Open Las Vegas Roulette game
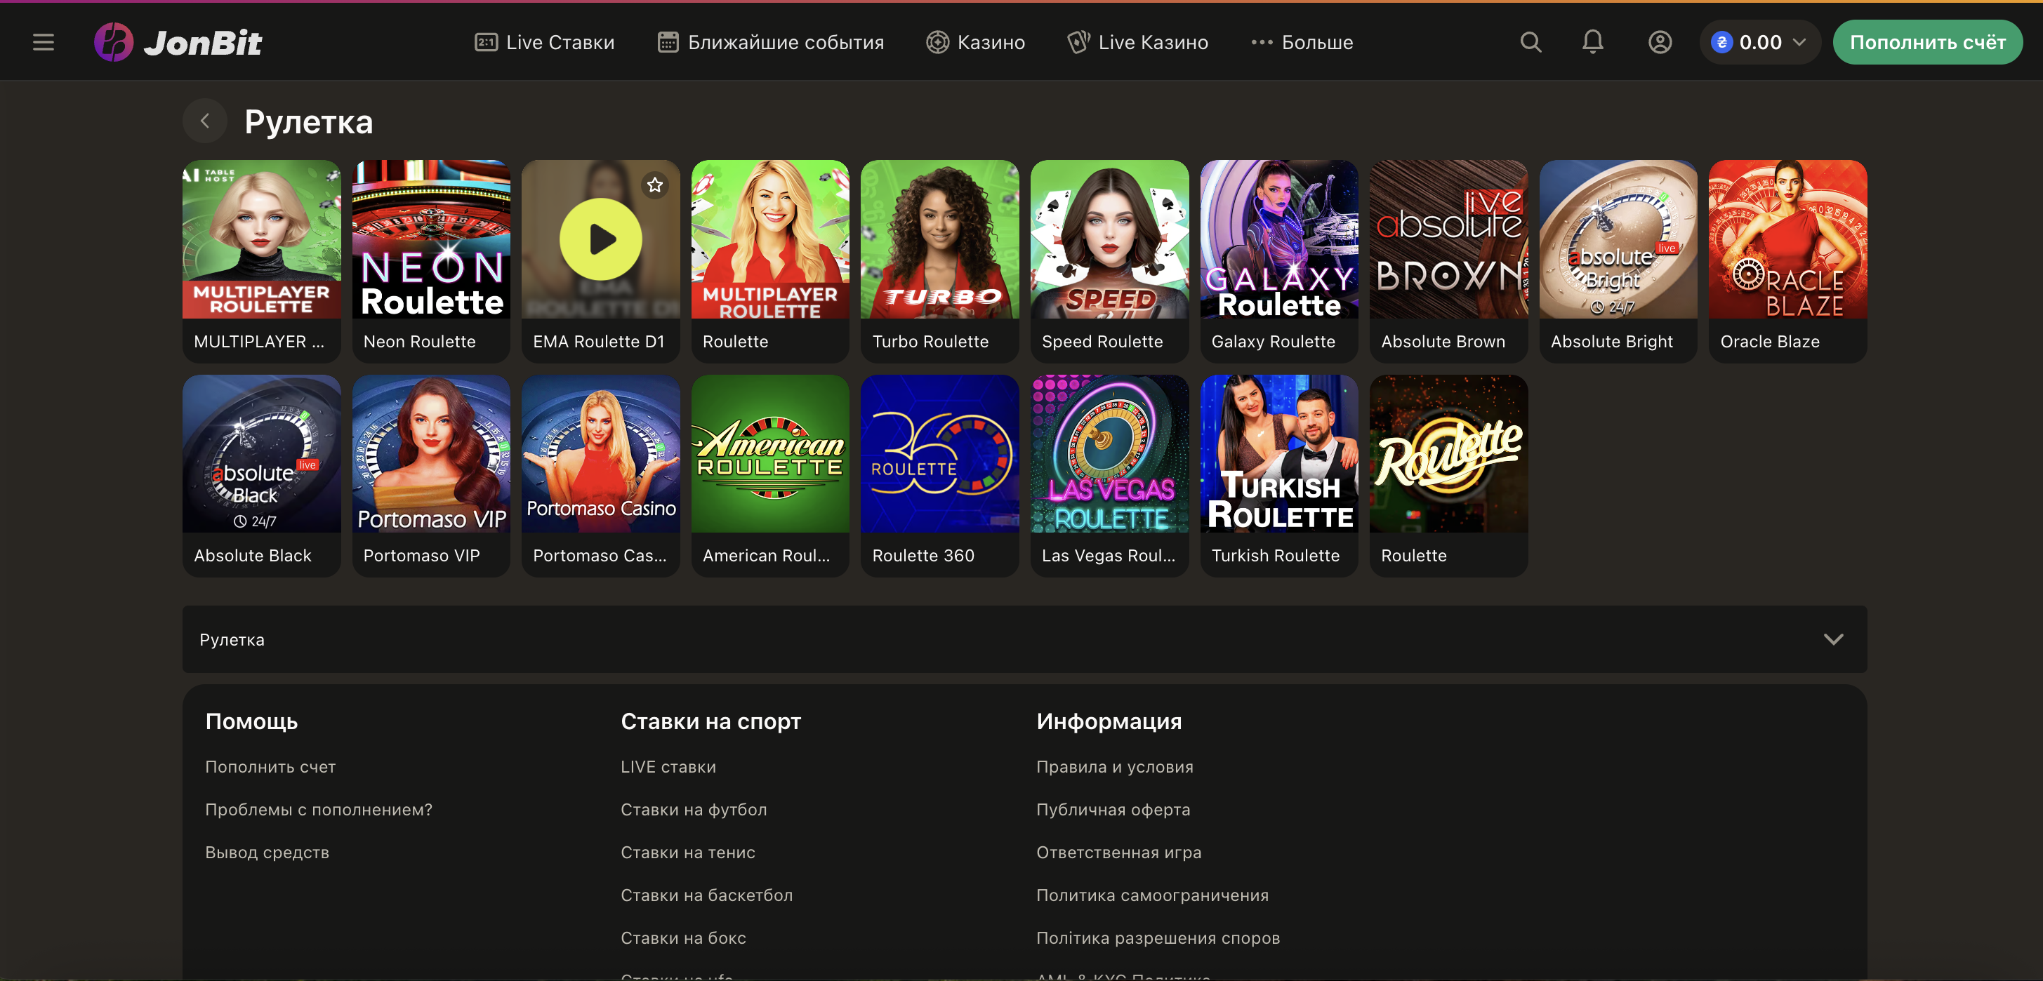This screenshot has width=2043, height=981. point(1109,476)
